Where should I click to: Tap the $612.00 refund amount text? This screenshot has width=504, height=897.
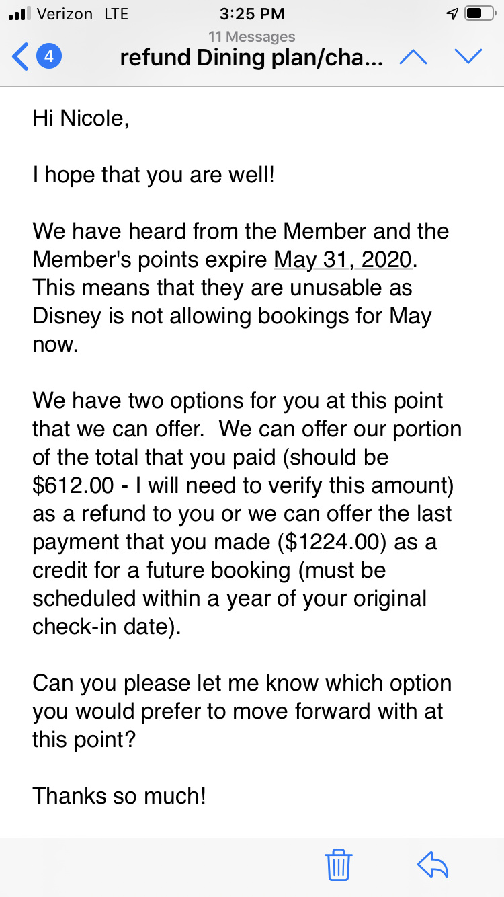point(66,485)
